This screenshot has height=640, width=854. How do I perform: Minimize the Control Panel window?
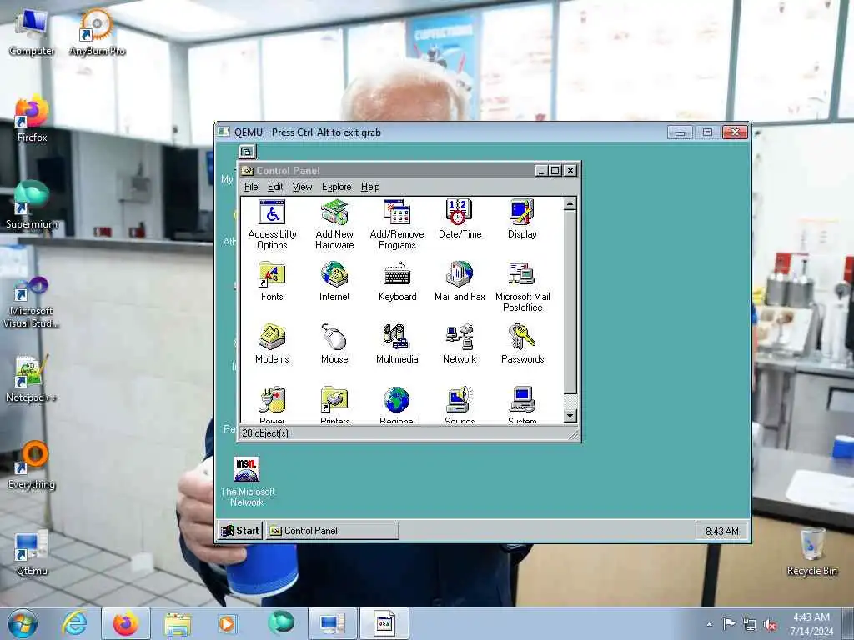pyautogui.click(x=540, y=170)
